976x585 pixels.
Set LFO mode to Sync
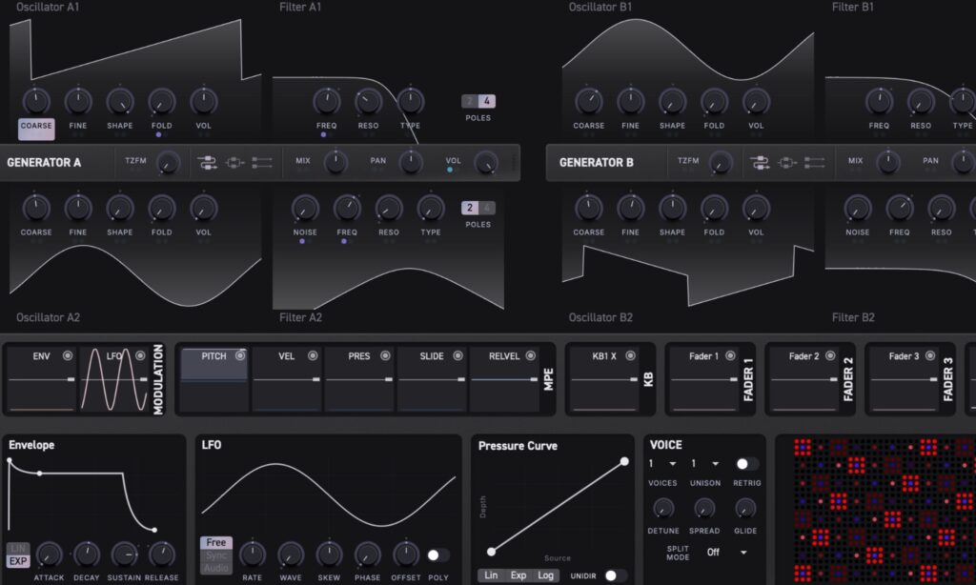[216, 555]
